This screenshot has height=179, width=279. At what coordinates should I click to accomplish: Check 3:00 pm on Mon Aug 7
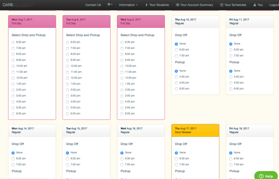coord(13,96)
